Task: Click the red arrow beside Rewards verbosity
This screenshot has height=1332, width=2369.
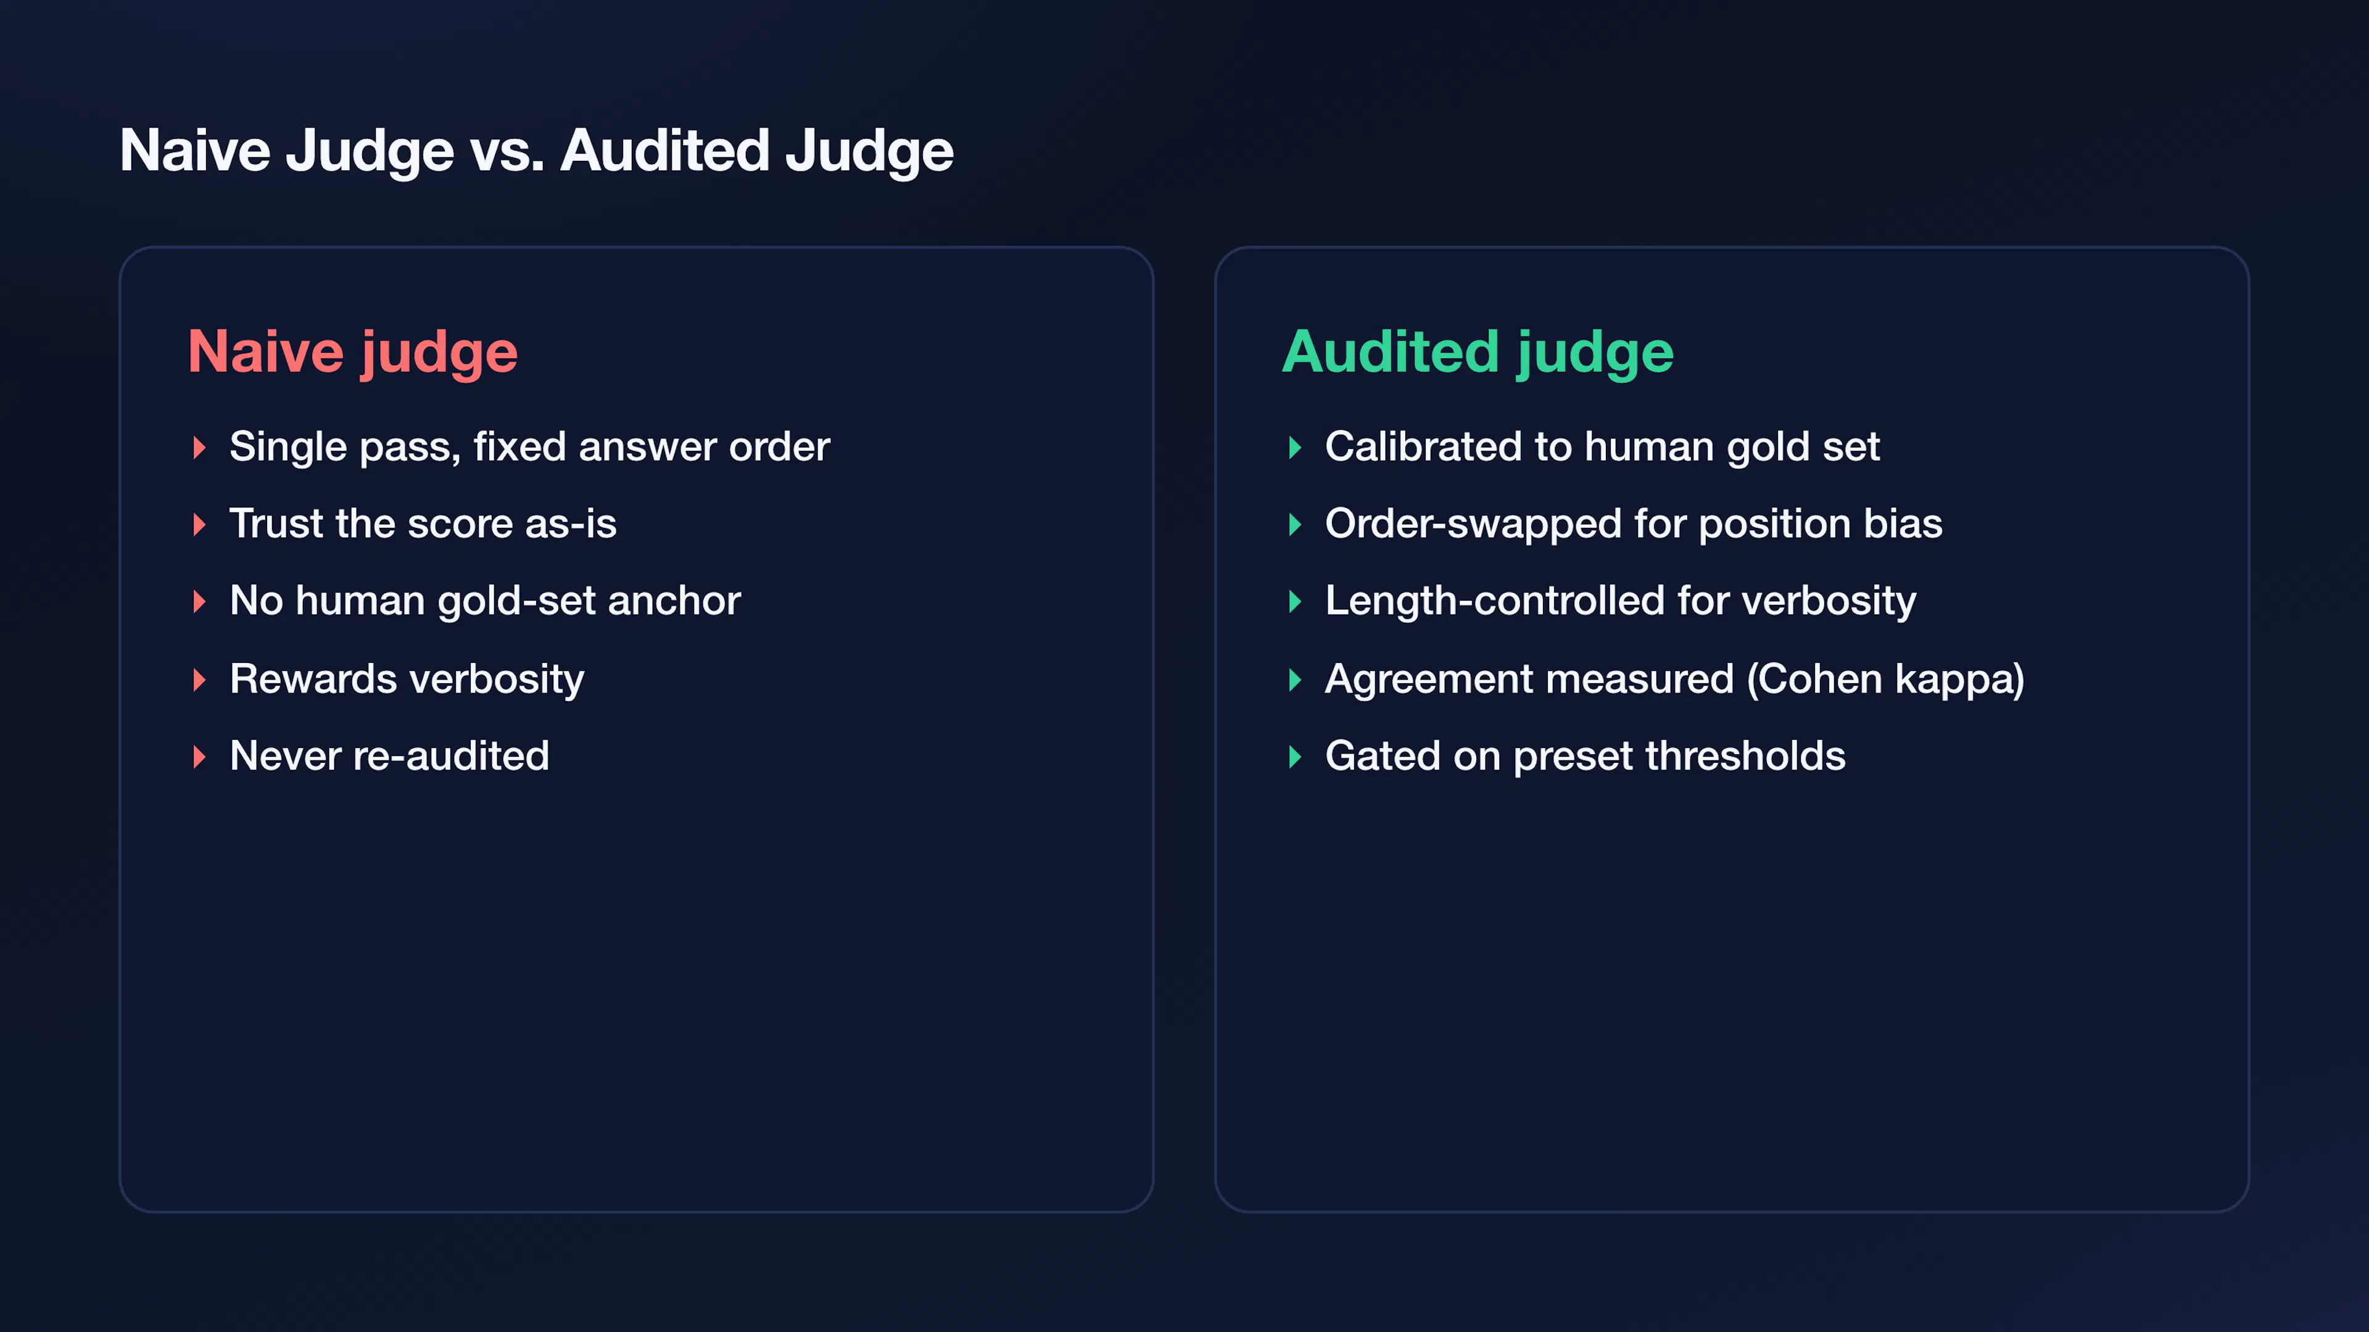Action: pyautogui.click(x=199, y=680)
